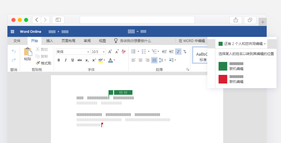Click the Paste (粘贴) clipboard icon

click(28, 52)
